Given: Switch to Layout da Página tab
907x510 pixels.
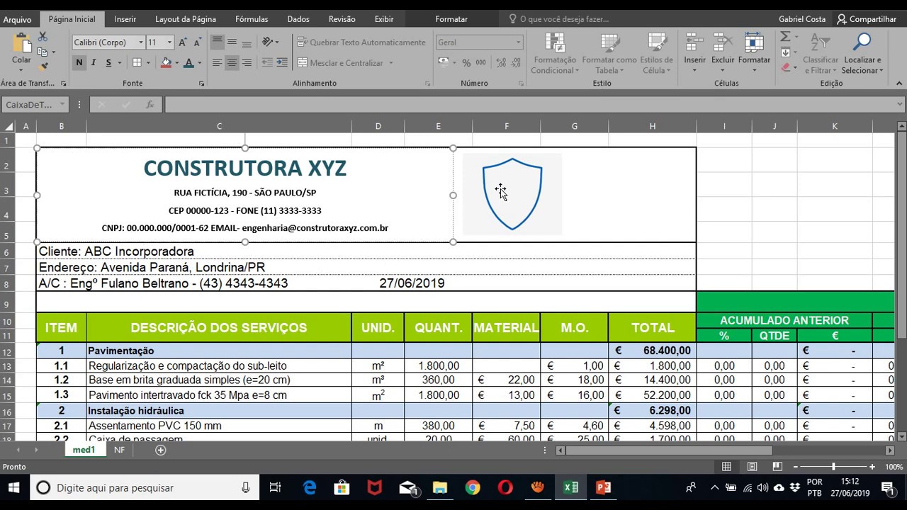Looking at the screenshot, I should pos(186,19).
